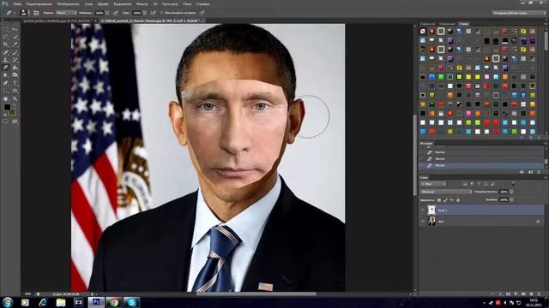Select the Clone Stamp tool
The width and height of the screenshot is (549, 308).
pyautogui.click(x=6, y=60)
